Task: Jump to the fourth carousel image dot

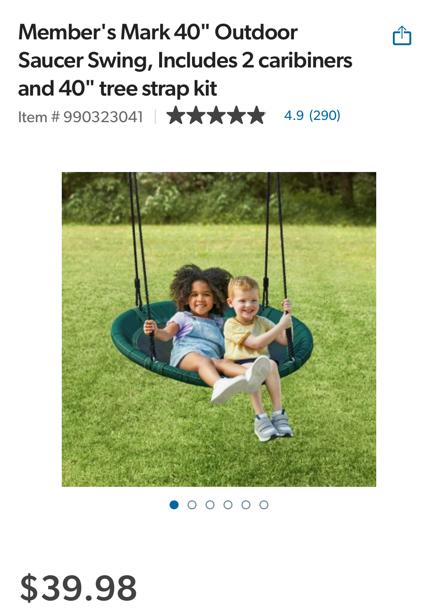Action: (228, 505)
